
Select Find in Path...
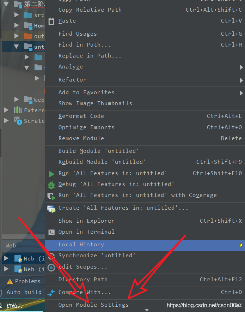(x=145, y=45)
